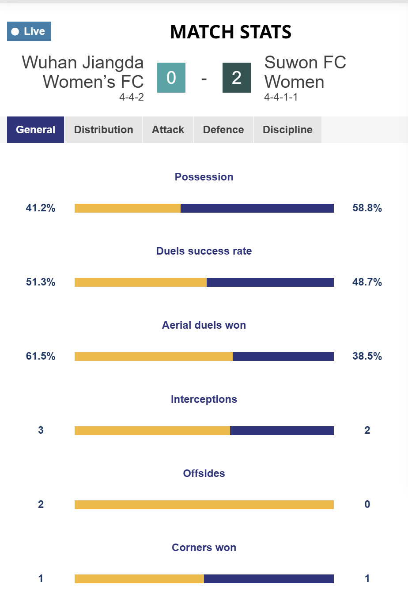The image size is (408, 604).
Task: Open the Distribution tab
Action: (x=103, y=130)
